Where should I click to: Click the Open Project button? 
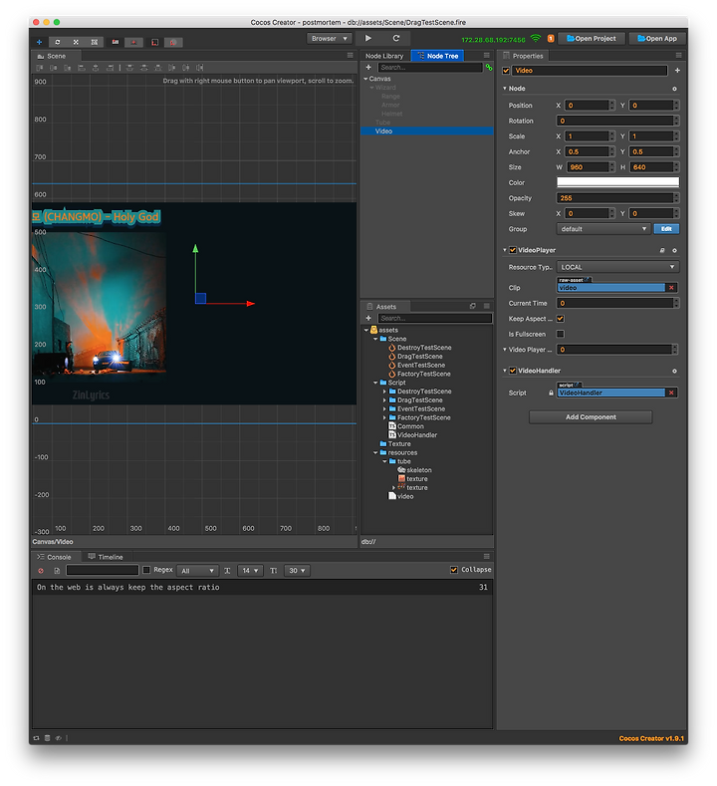pyautogui.click(x=592, y=39)
